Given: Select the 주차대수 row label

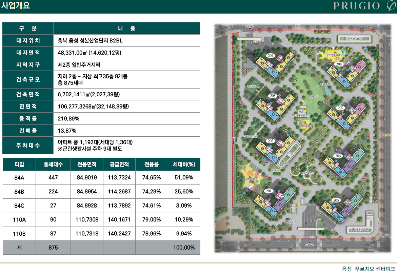Looking at the screenshot, I should click(28, 145).
